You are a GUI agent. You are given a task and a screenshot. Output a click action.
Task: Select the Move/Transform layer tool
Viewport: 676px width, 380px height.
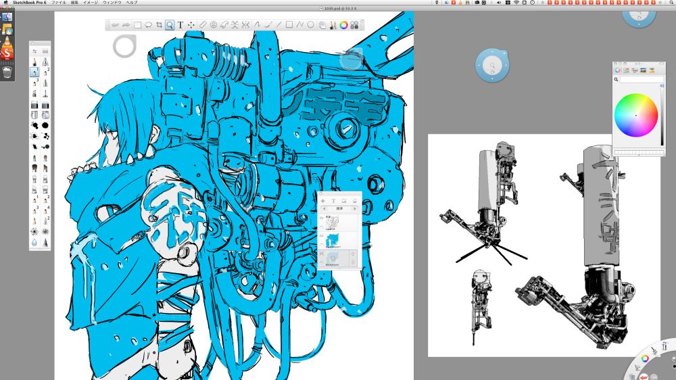point(191,25)
